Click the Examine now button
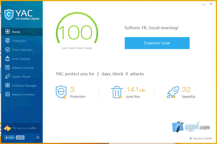The height and width of the screenshot is (144, 217). click(x=157, y=43)
